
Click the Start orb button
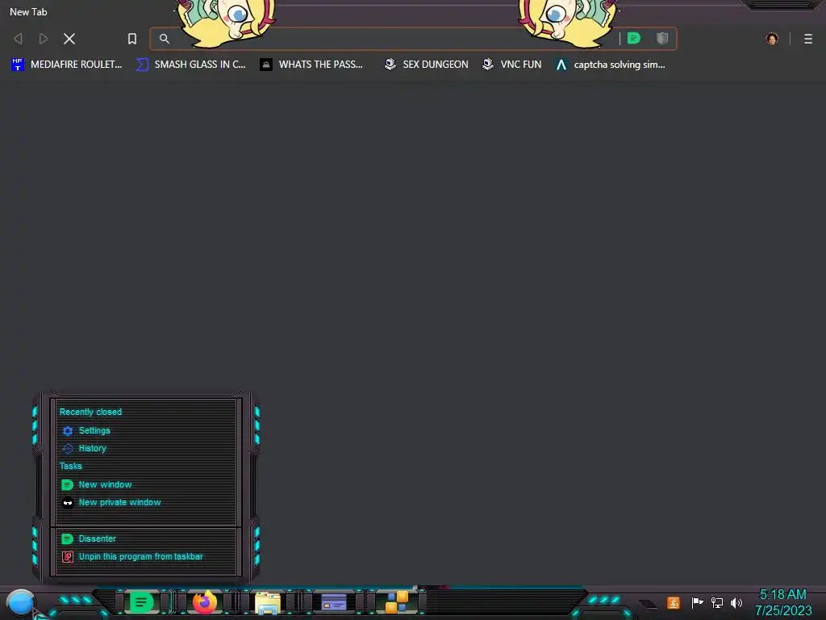20,603
